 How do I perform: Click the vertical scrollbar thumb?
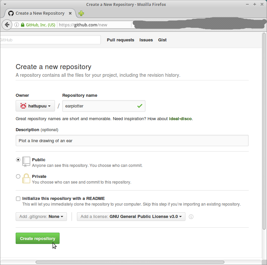264,131
